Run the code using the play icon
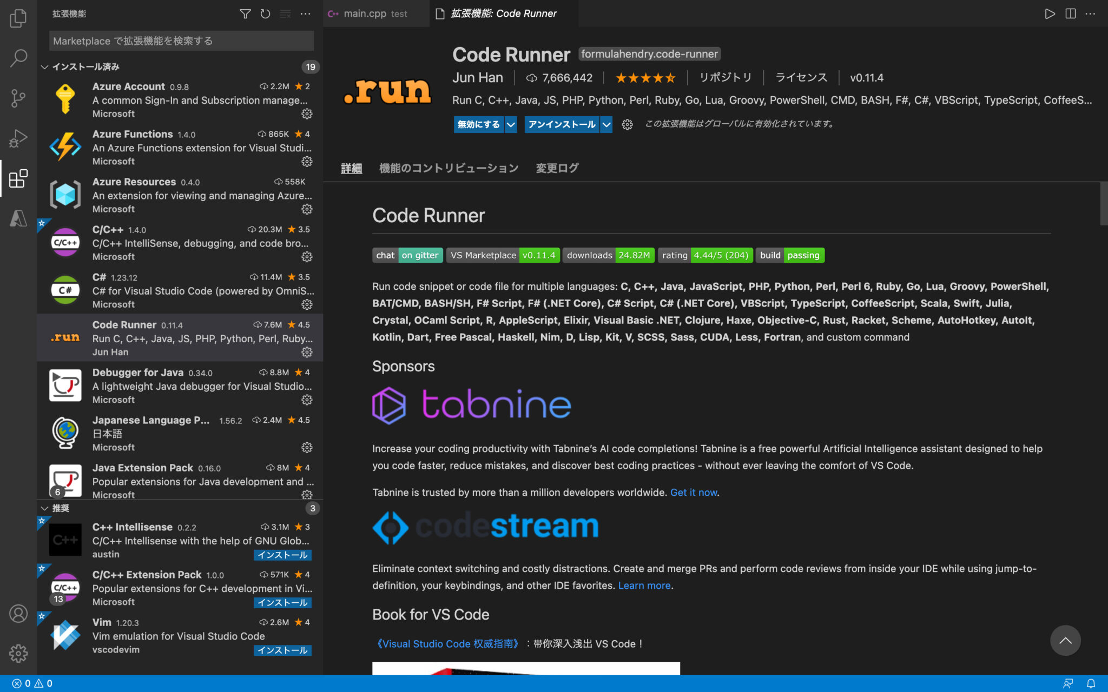 (x=1050, y=14)
